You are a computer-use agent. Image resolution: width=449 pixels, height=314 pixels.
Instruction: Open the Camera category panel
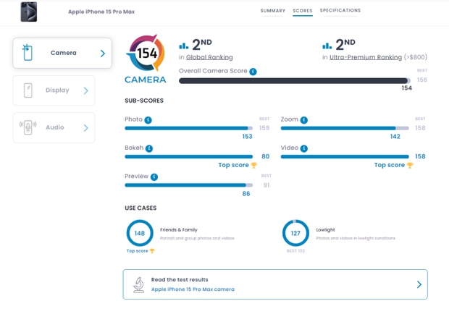pos(62,53)
